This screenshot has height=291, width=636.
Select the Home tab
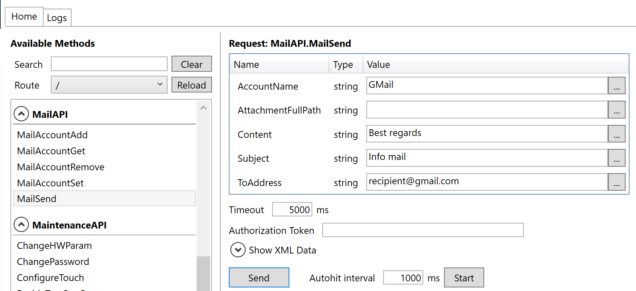point(24,16)
